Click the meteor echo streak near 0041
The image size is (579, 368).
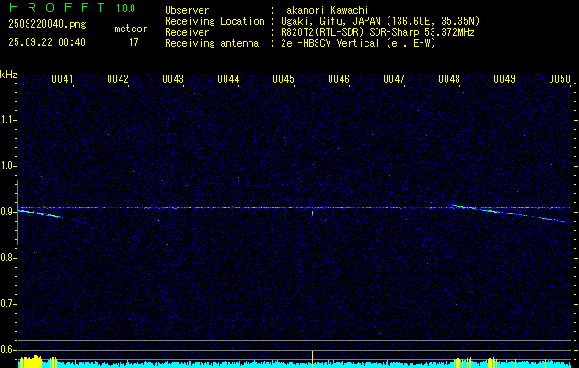click(x=41, y=214)
